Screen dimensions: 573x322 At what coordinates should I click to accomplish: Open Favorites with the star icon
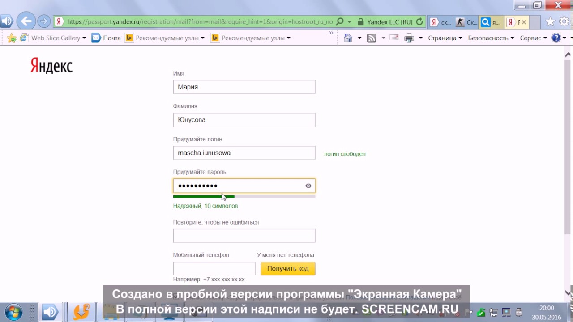pyautogui.click(x=550, y=21)
